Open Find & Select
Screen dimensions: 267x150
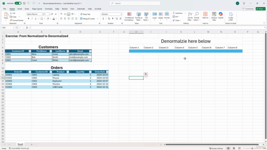(x=196, y=17)
